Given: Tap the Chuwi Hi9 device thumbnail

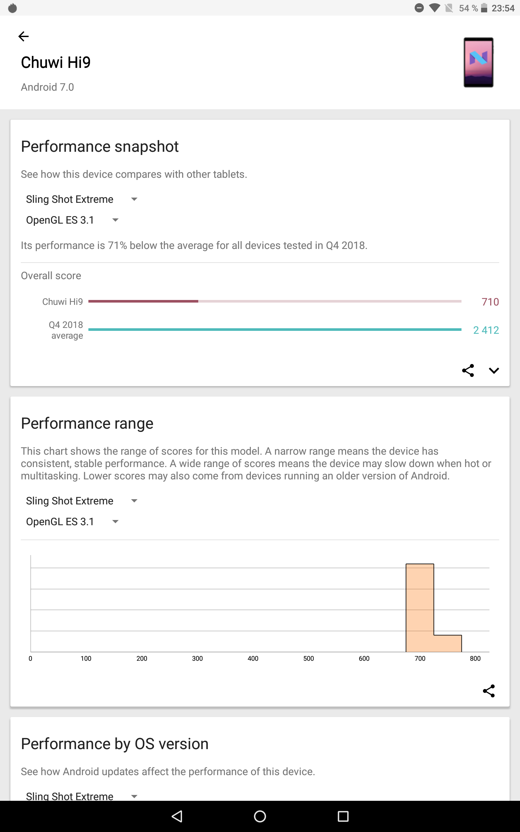Looking at the screenshot, I should (478, 62).
